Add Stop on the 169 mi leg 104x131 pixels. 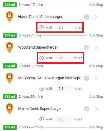click(x=96, y=127)
